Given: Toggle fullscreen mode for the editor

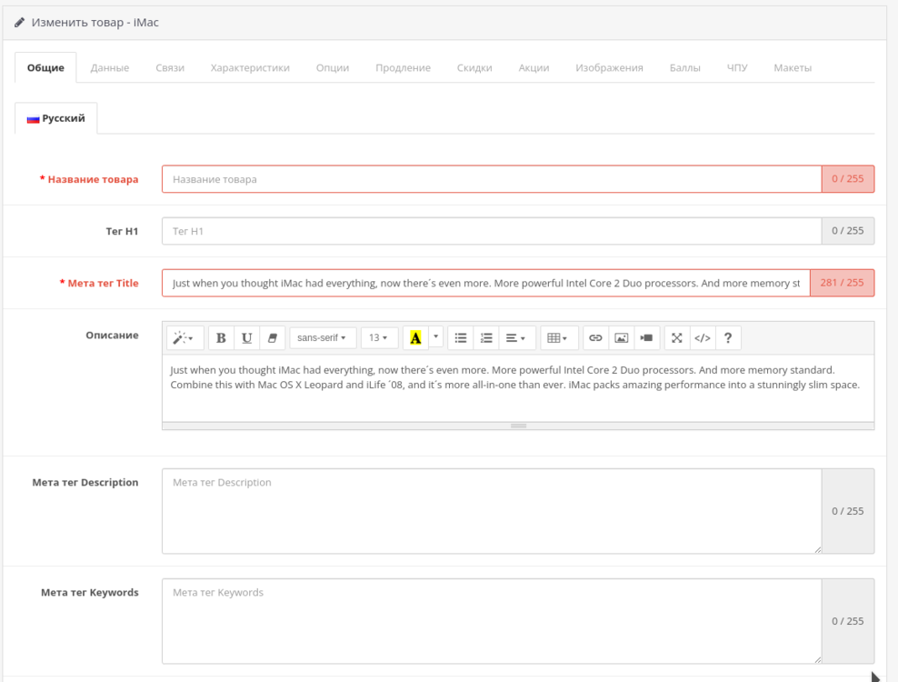Looking at the screenshot, I should tap(677, 337).
